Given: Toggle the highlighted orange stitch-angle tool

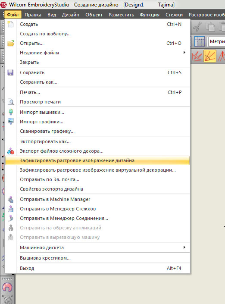Looking at the screenshot, I should (209, 56).
